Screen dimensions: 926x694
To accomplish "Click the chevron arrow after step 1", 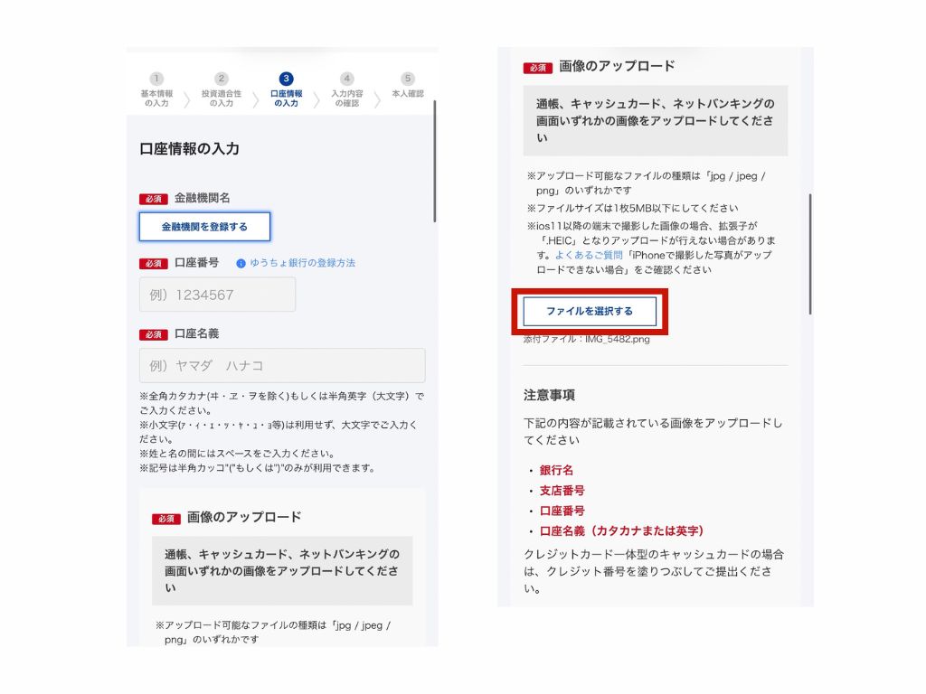I will pyautogui.click(x=187, y=98).
